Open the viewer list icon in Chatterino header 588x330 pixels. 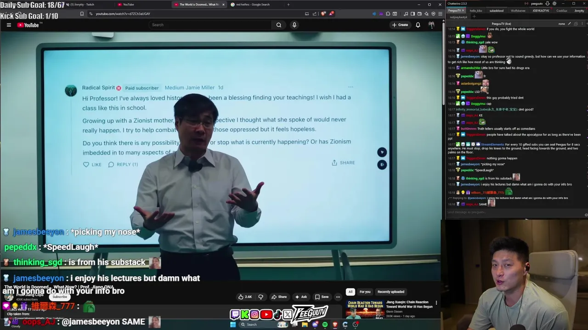[576, 24]
